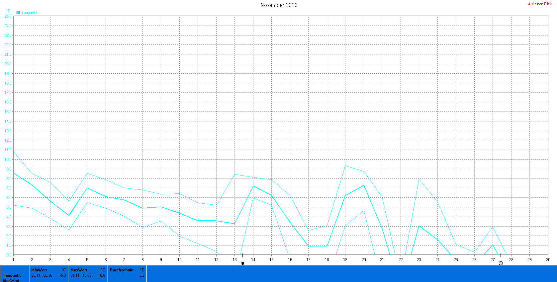Image resolution: width=557 pixels, height=282 pixels.
Task: Select the Durchschnitt column header
Action: [122, 270]
